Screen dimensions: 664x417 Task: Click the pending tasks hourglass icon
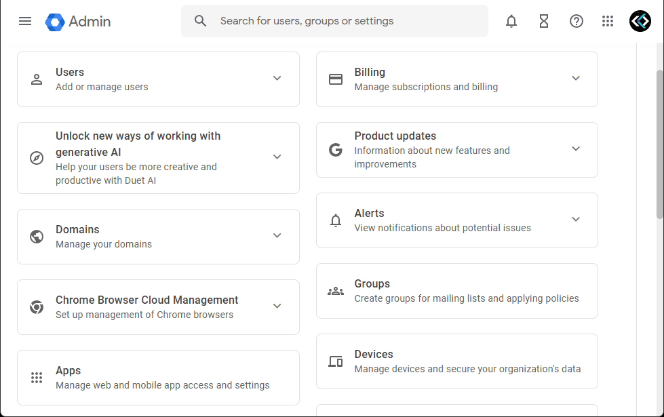click(543, 21)
